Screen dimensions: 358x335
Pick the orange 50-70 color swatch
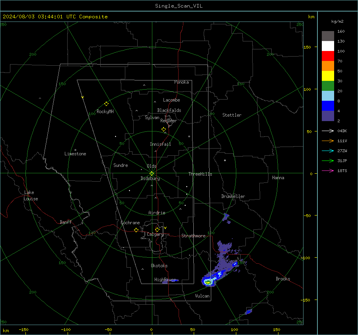click(x=328, y=66)
